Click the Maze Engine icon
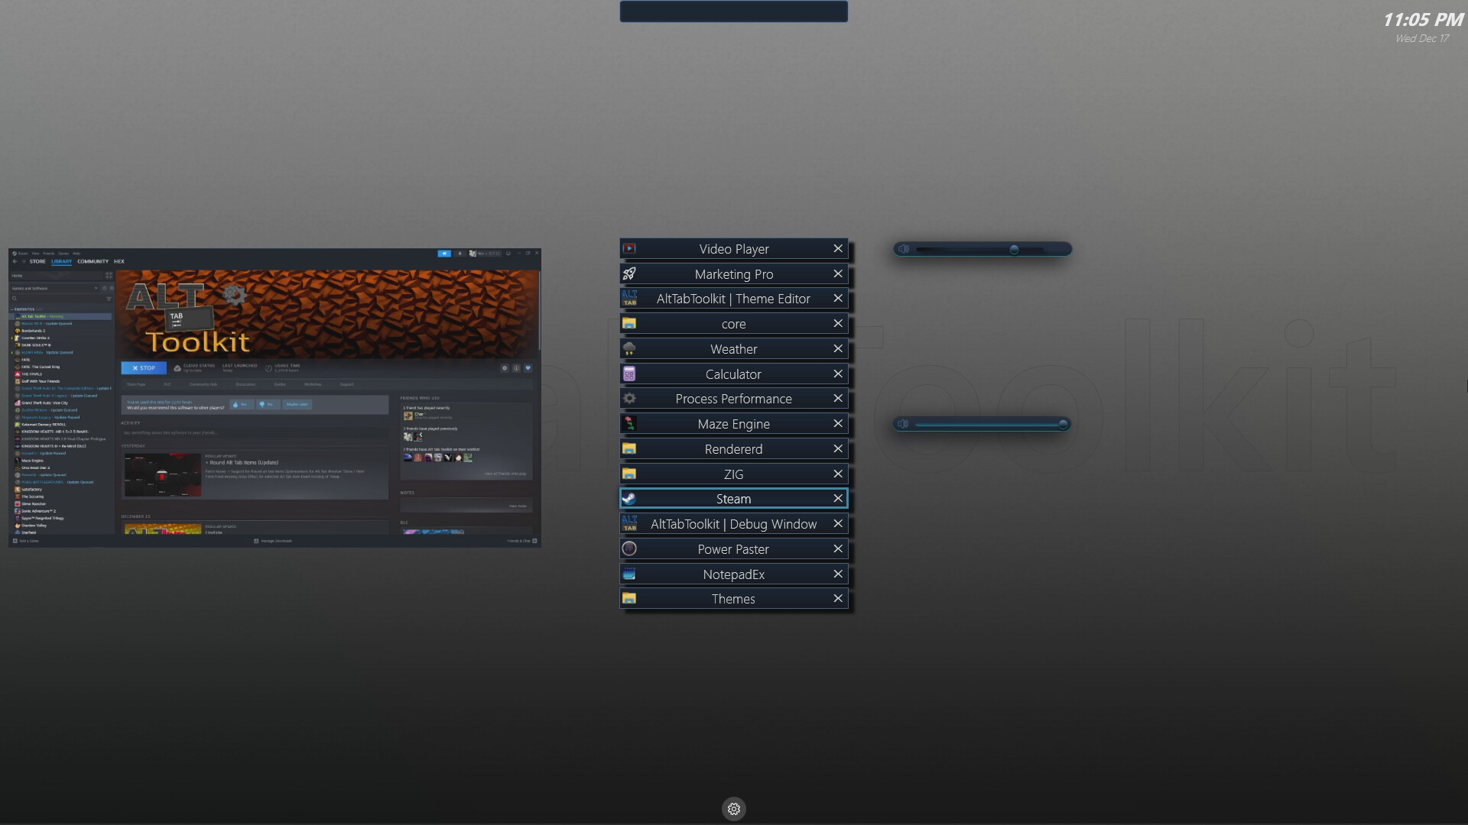 629,424
